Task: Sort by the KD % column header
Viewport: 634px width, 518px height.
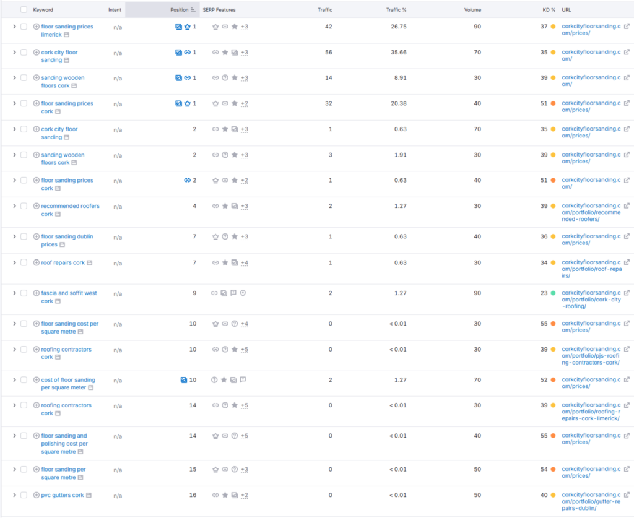Action: [549, 10]
